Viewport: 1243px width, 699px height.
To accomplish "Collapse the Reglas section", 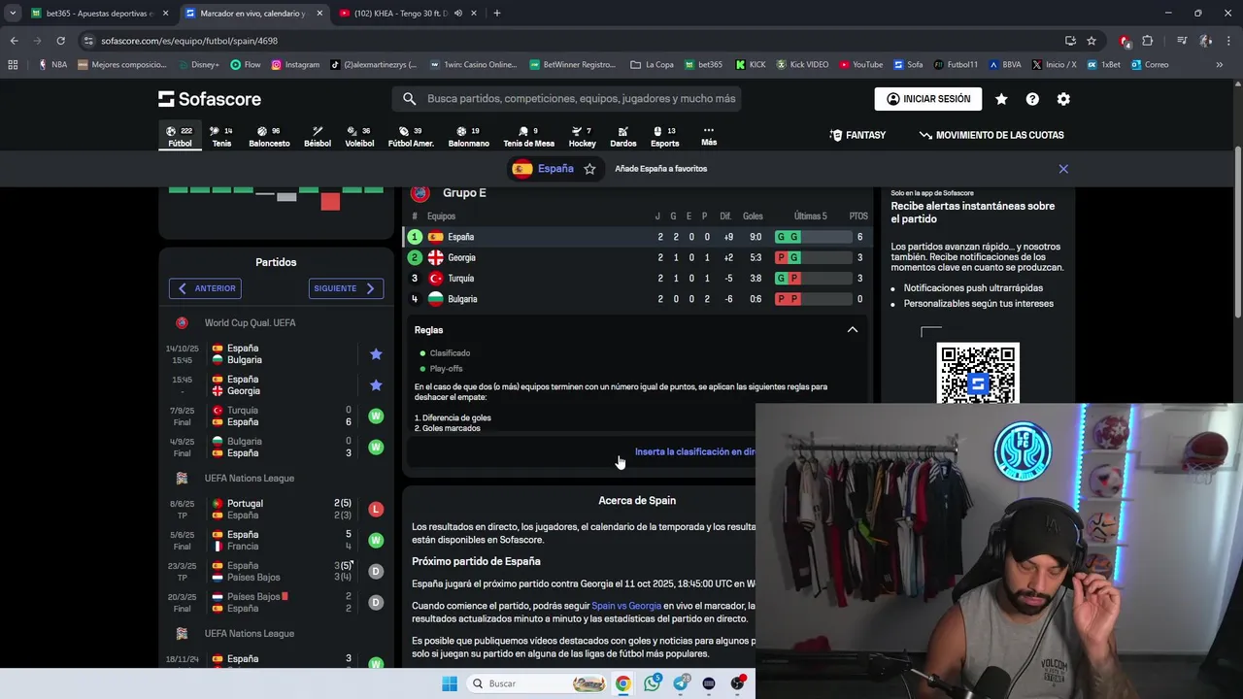I will click(x=852, y=330).
